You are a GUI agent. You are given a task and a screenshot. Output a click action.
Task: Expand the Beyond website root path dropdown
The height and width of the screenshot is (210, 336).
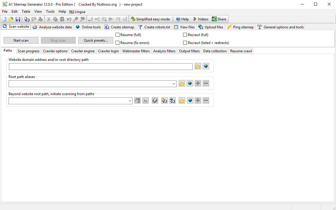(130, 101)
